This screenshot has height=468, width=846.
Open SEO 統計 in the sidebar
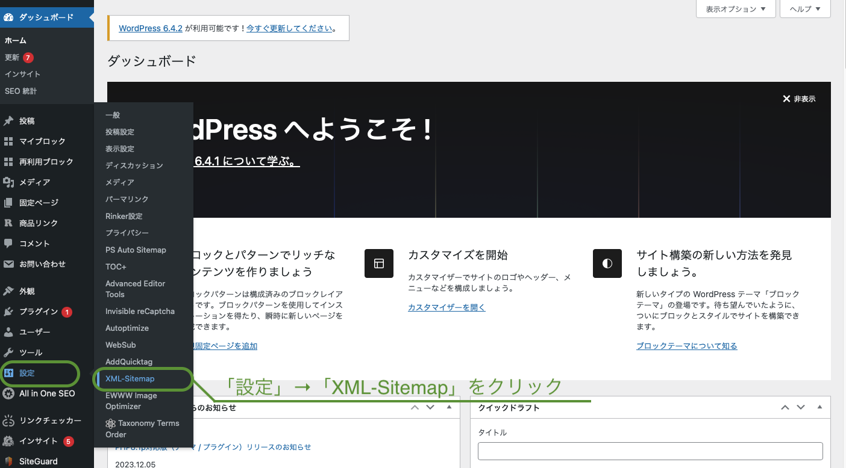20,91
